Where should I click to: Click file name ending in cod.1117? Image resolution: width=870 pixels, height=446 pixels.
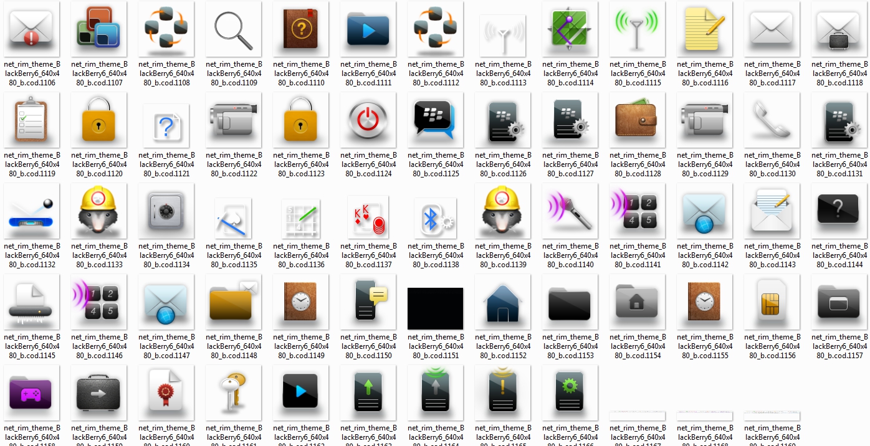click(x=772, y=74)
